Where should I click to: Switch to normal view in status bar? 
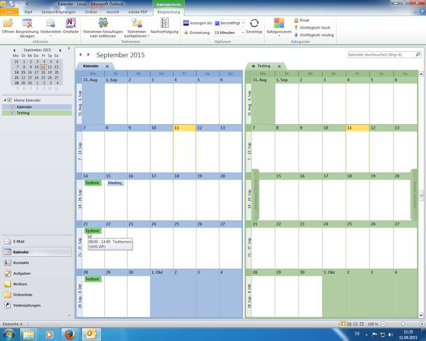click(343, 324)
